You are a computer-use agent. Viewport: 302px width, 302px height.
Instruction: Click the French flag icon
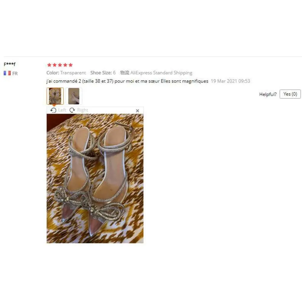pos(7,73)
